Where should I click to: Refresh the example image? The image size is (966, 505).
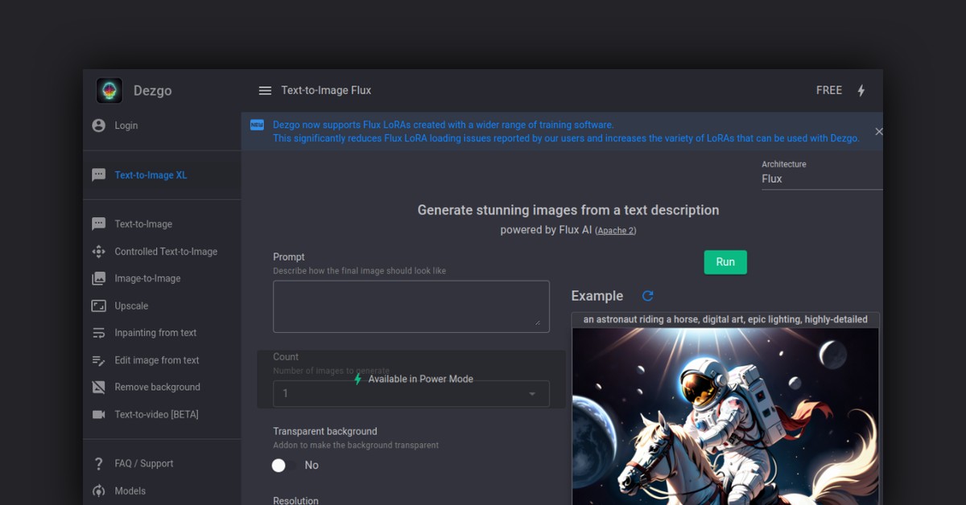point(648,296)
